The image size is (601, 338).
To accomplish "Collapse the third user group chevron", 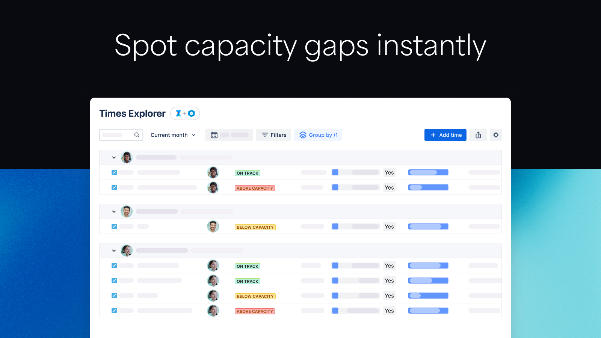I will (x=114, y=251).
